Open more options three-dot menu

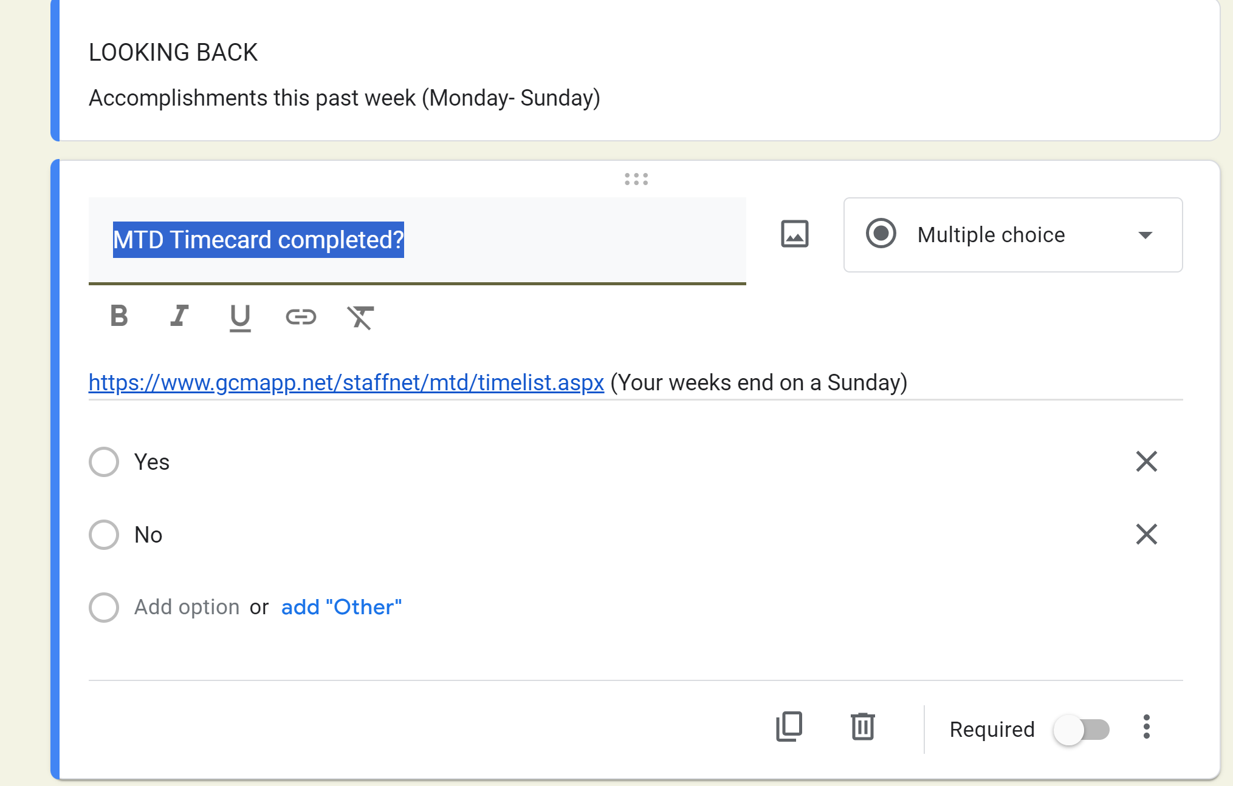(1146, 727)
